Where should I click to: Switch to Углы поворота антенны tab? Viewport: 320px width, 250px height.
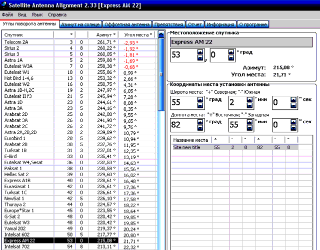pyautogui.click(x=29, y=24)
